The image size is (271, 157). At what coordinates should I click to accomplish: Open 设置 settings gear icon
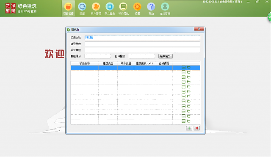tap(137, 8)
